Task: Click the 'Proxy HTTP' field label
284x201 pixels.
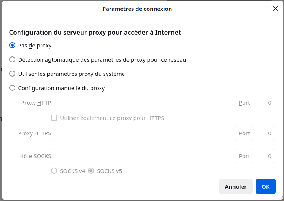Action: pyautogui.click(x=36, y=103)
